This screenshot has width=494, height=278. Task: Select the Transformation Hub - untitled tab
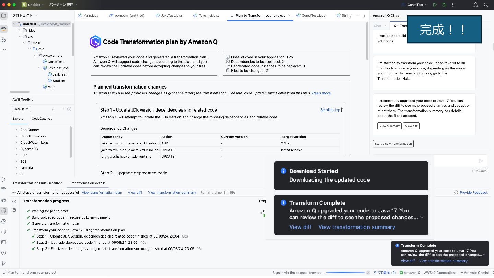tap(37, 183)
